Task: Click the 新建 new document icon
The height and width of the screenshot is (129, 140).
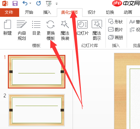Action: click(x=8, y=27)
